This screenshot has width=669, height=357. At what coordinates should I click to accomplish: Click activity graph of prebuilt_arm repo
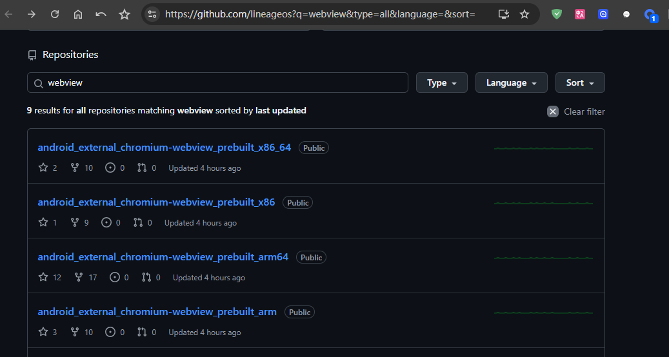coord(543,313)
